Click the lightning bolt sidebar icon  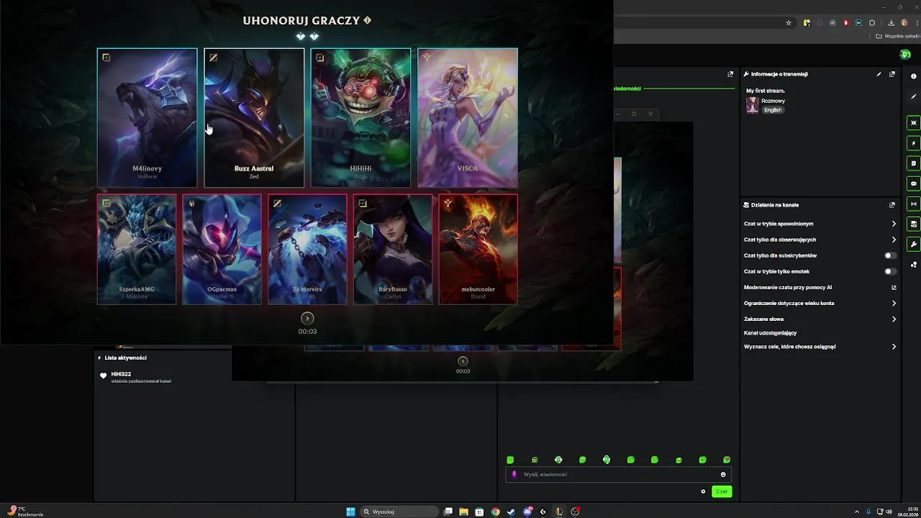pyautogui.click(x=914, y=143)
